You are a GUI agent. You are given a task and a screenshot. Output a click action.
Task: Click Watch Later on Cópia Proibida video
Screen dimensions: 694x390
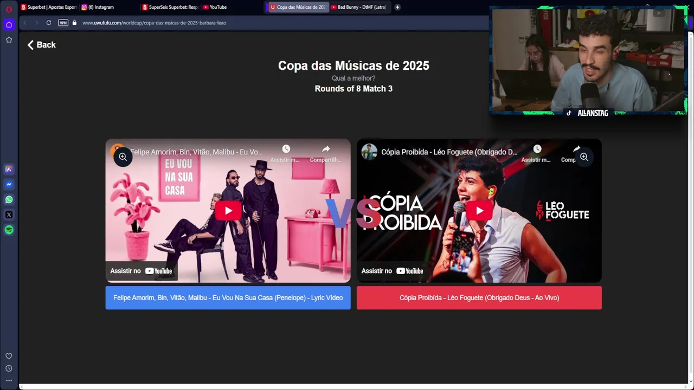point(537,153)
